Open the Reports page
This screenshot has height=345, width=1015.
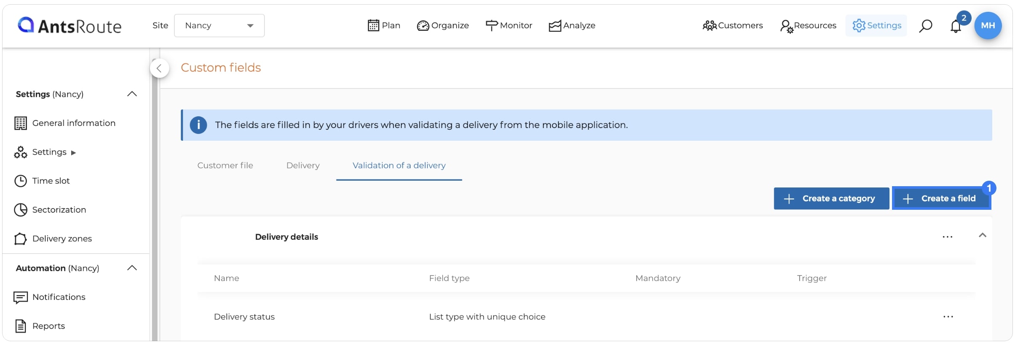click(48, 326)
